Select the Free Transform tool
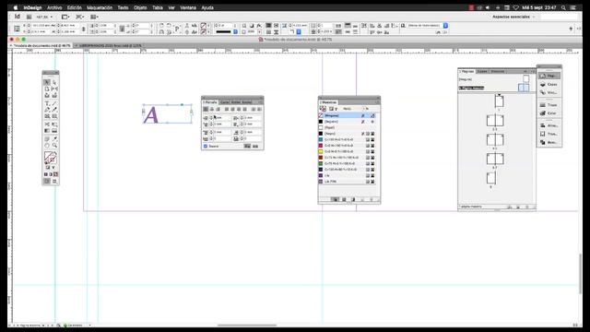The image size is (590, 332). (54, 124)
